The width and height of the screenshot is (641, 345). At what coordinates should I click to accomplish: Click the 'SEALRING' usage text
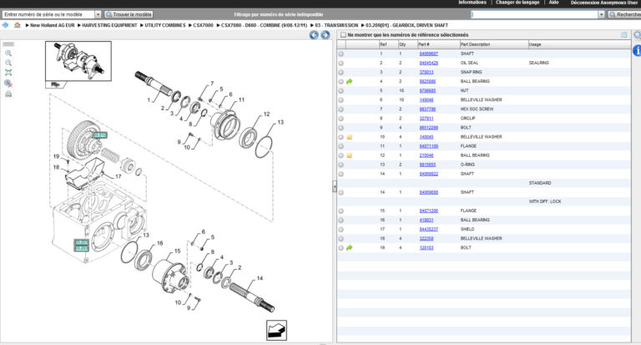(x=539, y=63)
